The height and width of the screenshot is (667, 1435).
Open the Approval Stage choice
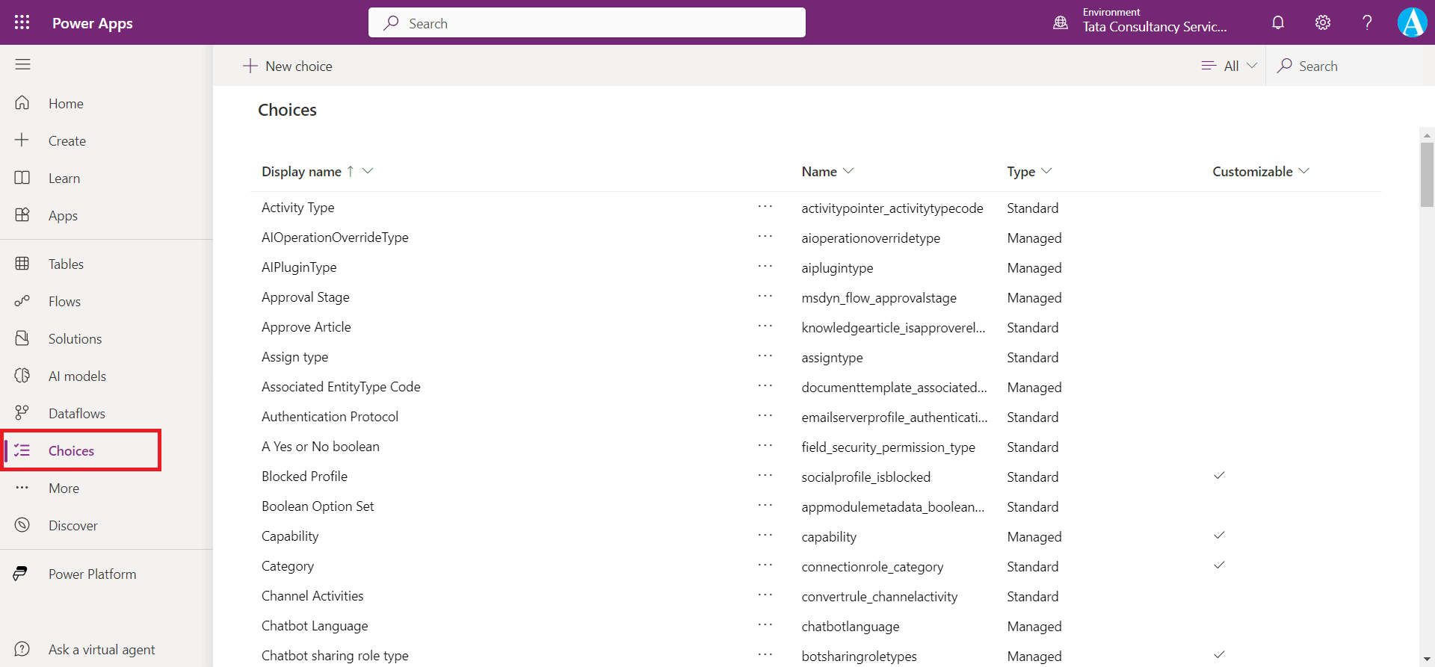coord(305,297)
